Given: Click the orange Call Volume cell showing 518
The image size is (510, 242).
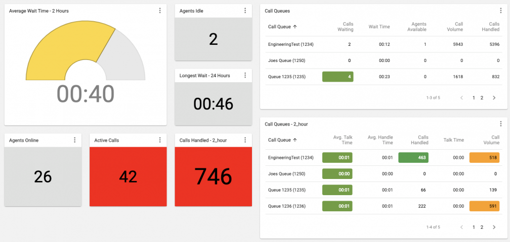Looking at the screenshot, I should [484, 158].
